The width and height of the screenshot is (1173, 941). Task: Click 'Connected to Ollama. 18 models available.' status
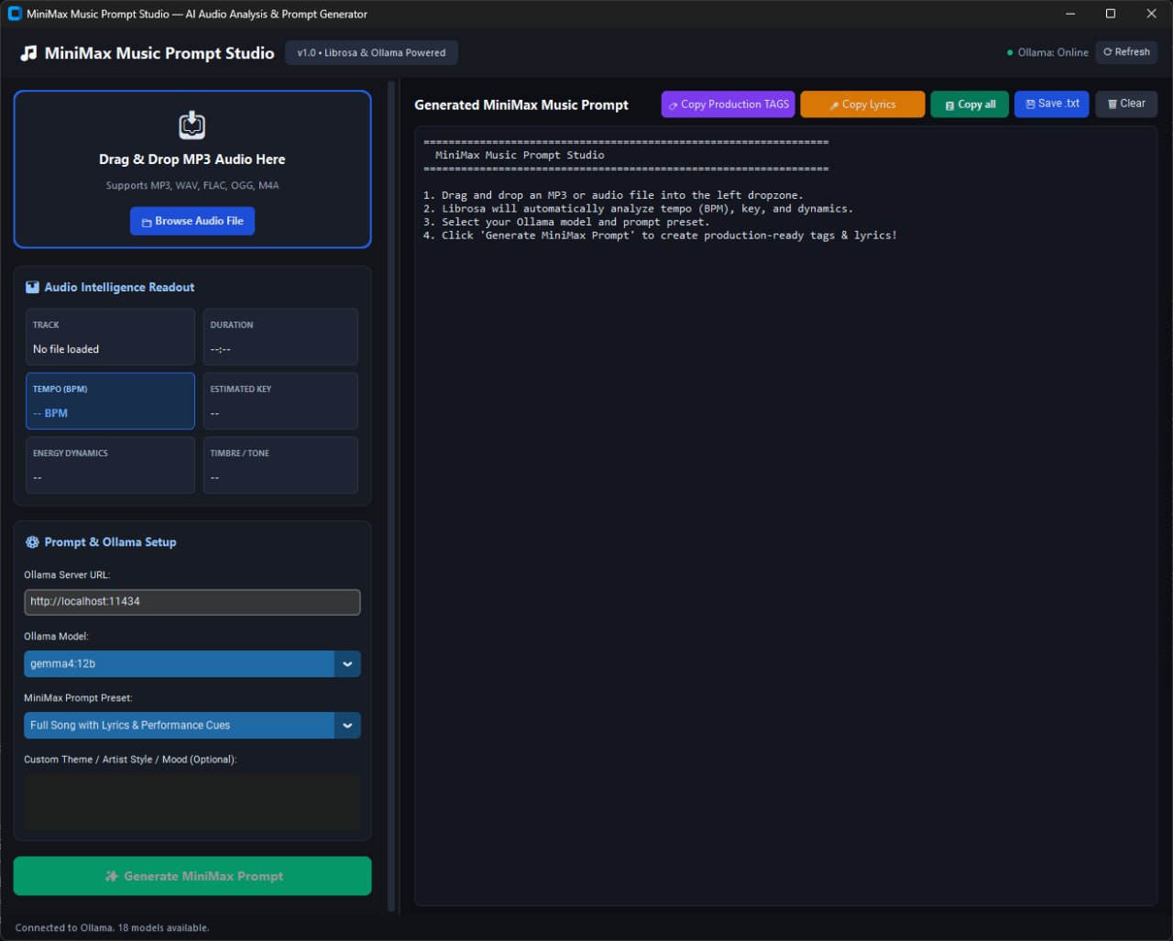113,927
